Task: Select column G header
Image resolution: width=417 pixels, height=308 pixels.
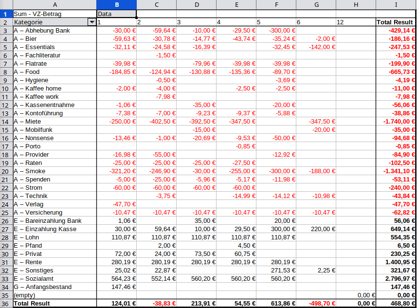Action: (316, 5)
